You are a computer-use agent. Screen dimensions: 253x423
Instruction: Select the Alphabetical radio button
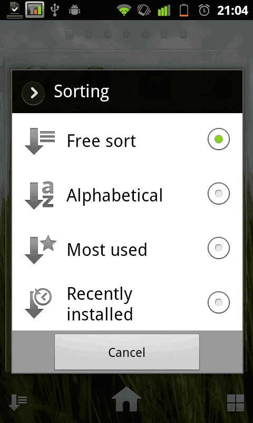point(219,194)
